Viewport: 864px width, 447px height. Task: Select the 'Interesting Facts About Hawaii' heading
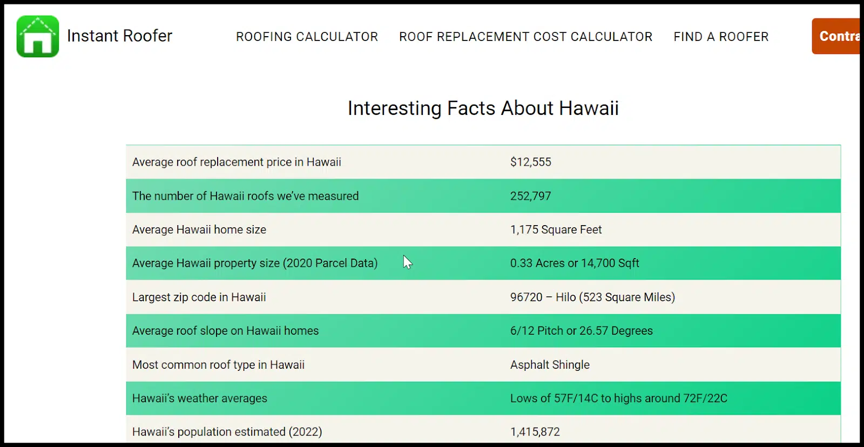click(x=483, y=109)
